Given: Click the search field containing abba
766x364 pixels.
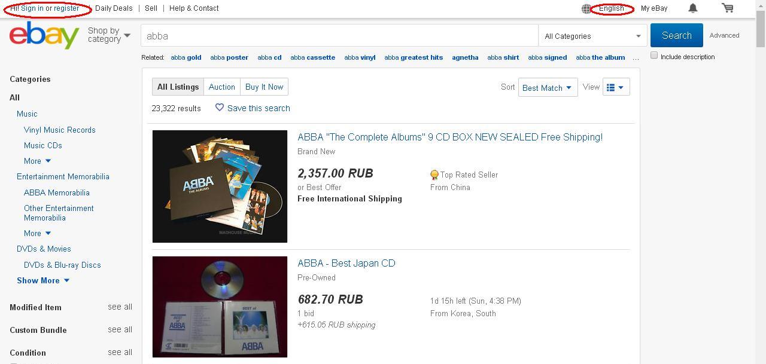Looking at the screenshot, I should (x=339, y=36).
